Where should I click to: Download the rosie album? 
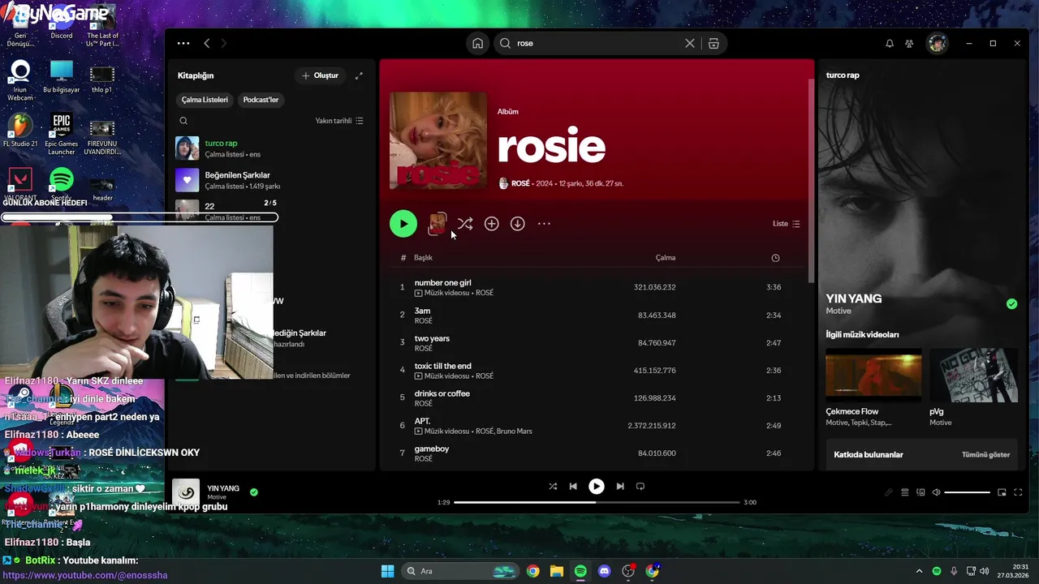(517, 224)
